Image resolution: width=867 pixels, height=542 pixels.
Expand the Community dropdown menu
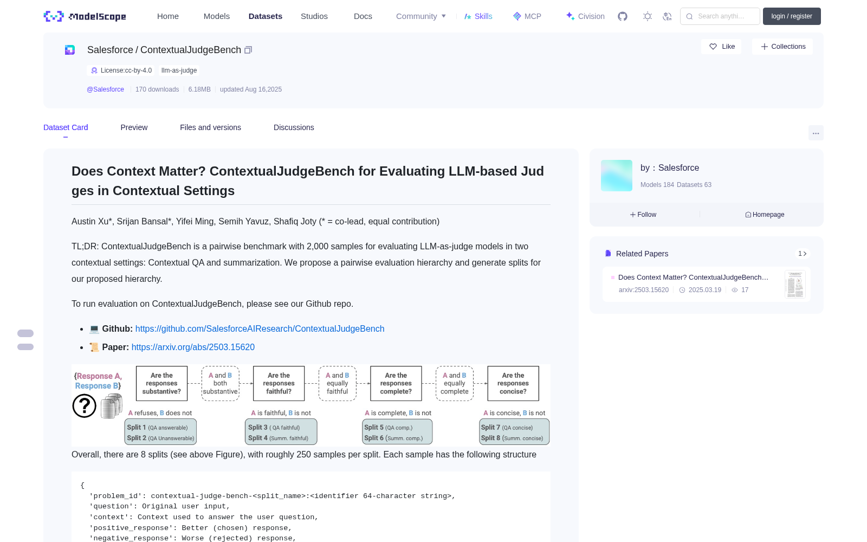(421, 16)
